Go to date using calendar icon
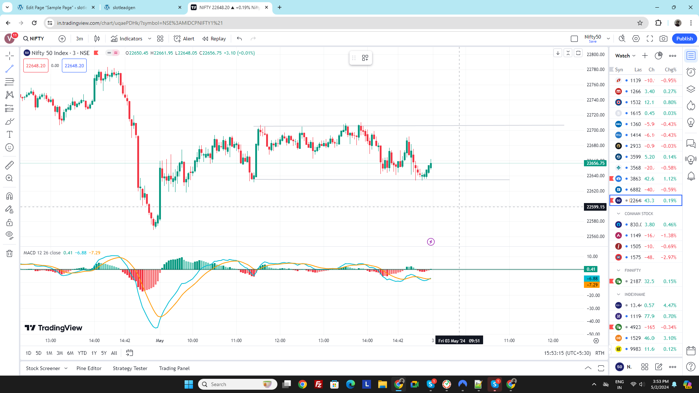The image size is (699, 393). [130, 353]
